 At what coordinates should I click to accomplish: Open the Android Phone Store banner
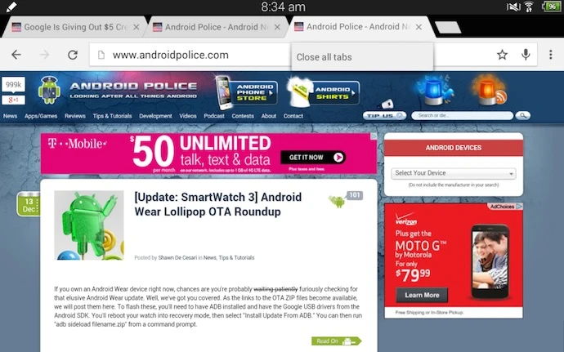247,92
